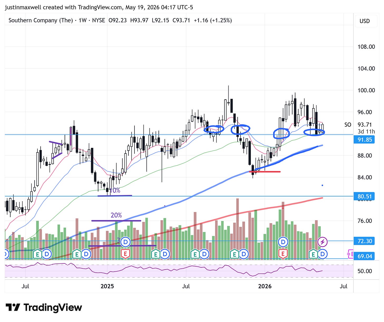Click the RSI 50.00 axis value
The image size is (384, 322).
tap(364, 271)
